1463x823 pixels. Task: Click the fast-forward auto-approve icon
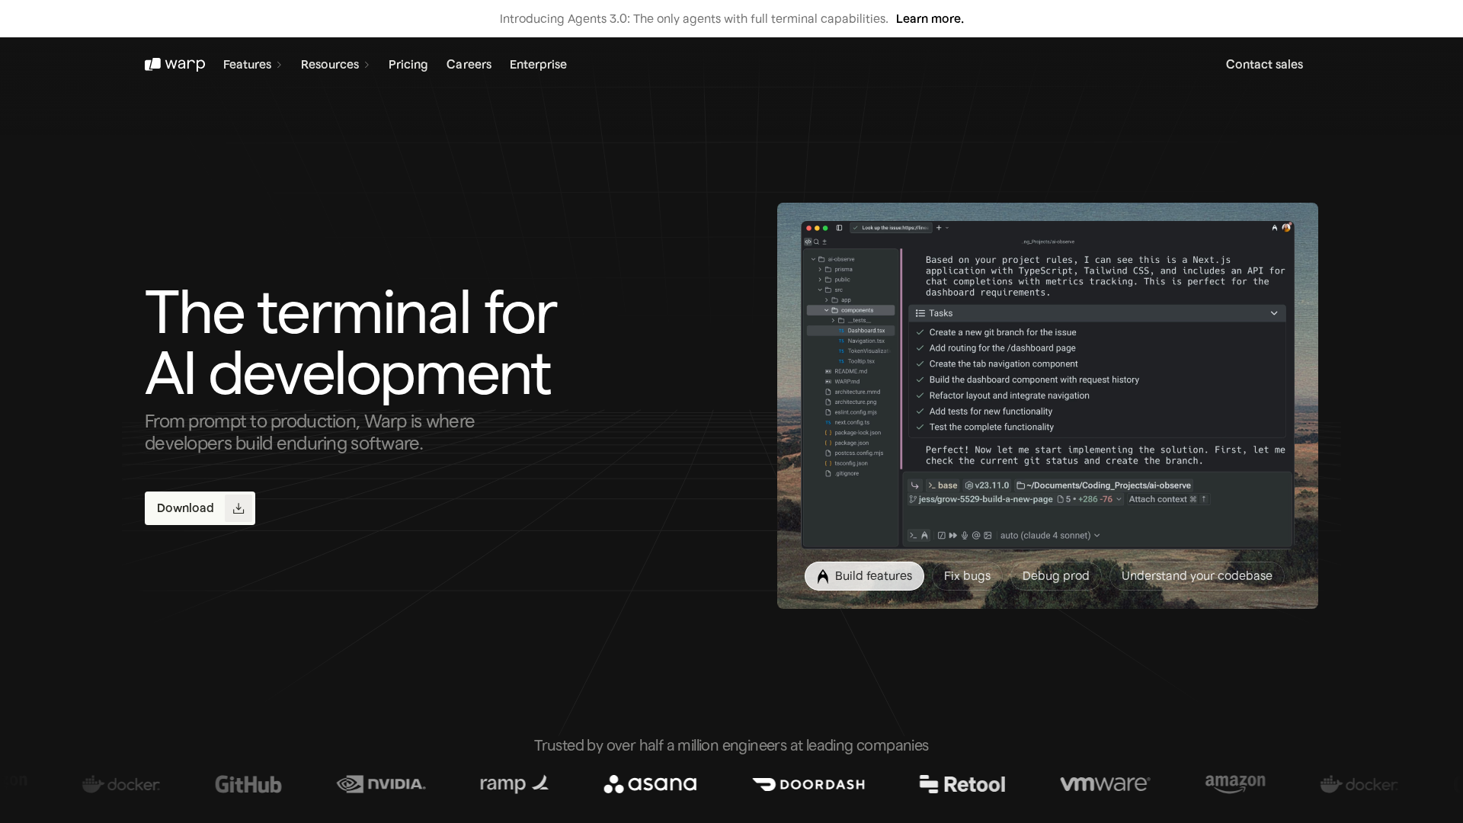click(x=952, y=536)
